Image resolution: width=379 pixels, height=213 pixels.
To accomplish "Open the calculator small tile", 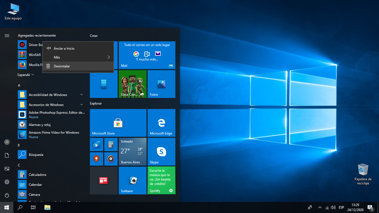I will (111, 144).
